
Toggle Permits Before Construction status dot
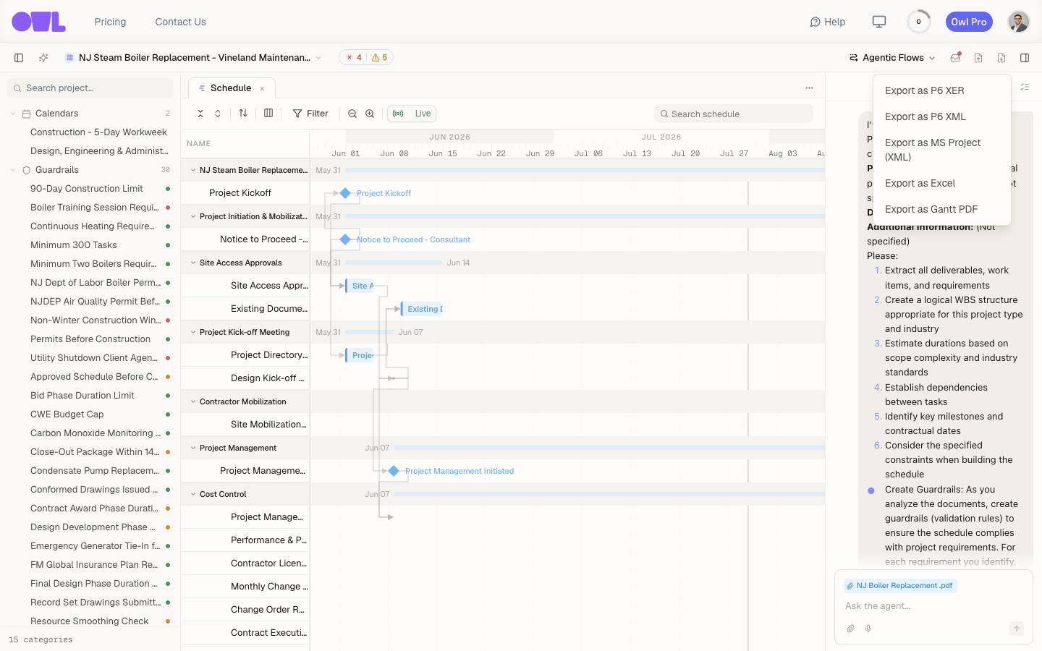[168, 339]
